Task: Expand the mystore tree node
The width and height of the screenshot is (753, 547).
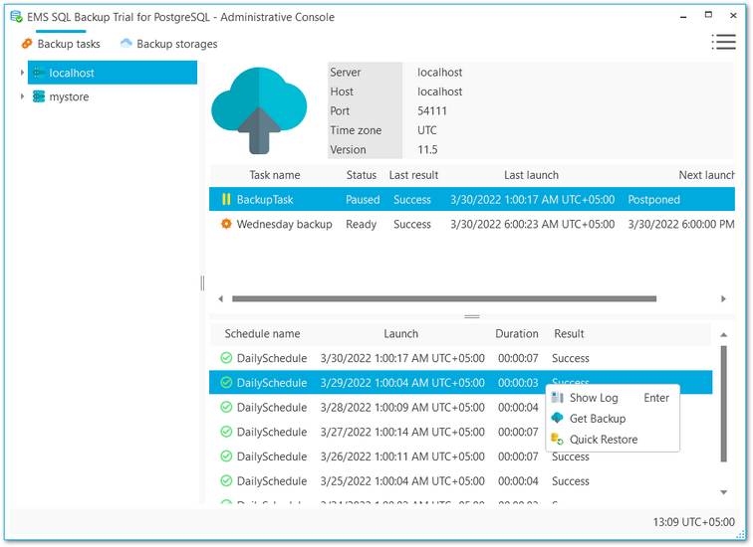Action: (x=22, y=96)
